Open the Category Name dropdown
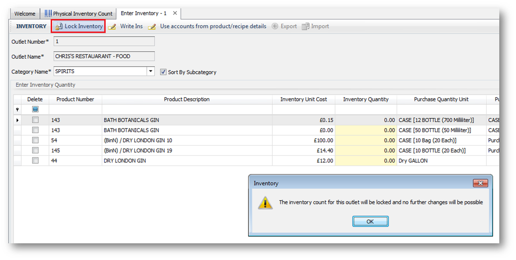Viewport: 516px width, 260px height. click(x=150, y=72)
